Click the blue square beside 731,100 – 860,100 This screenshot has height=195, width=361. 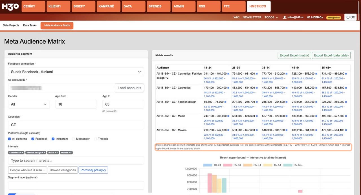346,74
